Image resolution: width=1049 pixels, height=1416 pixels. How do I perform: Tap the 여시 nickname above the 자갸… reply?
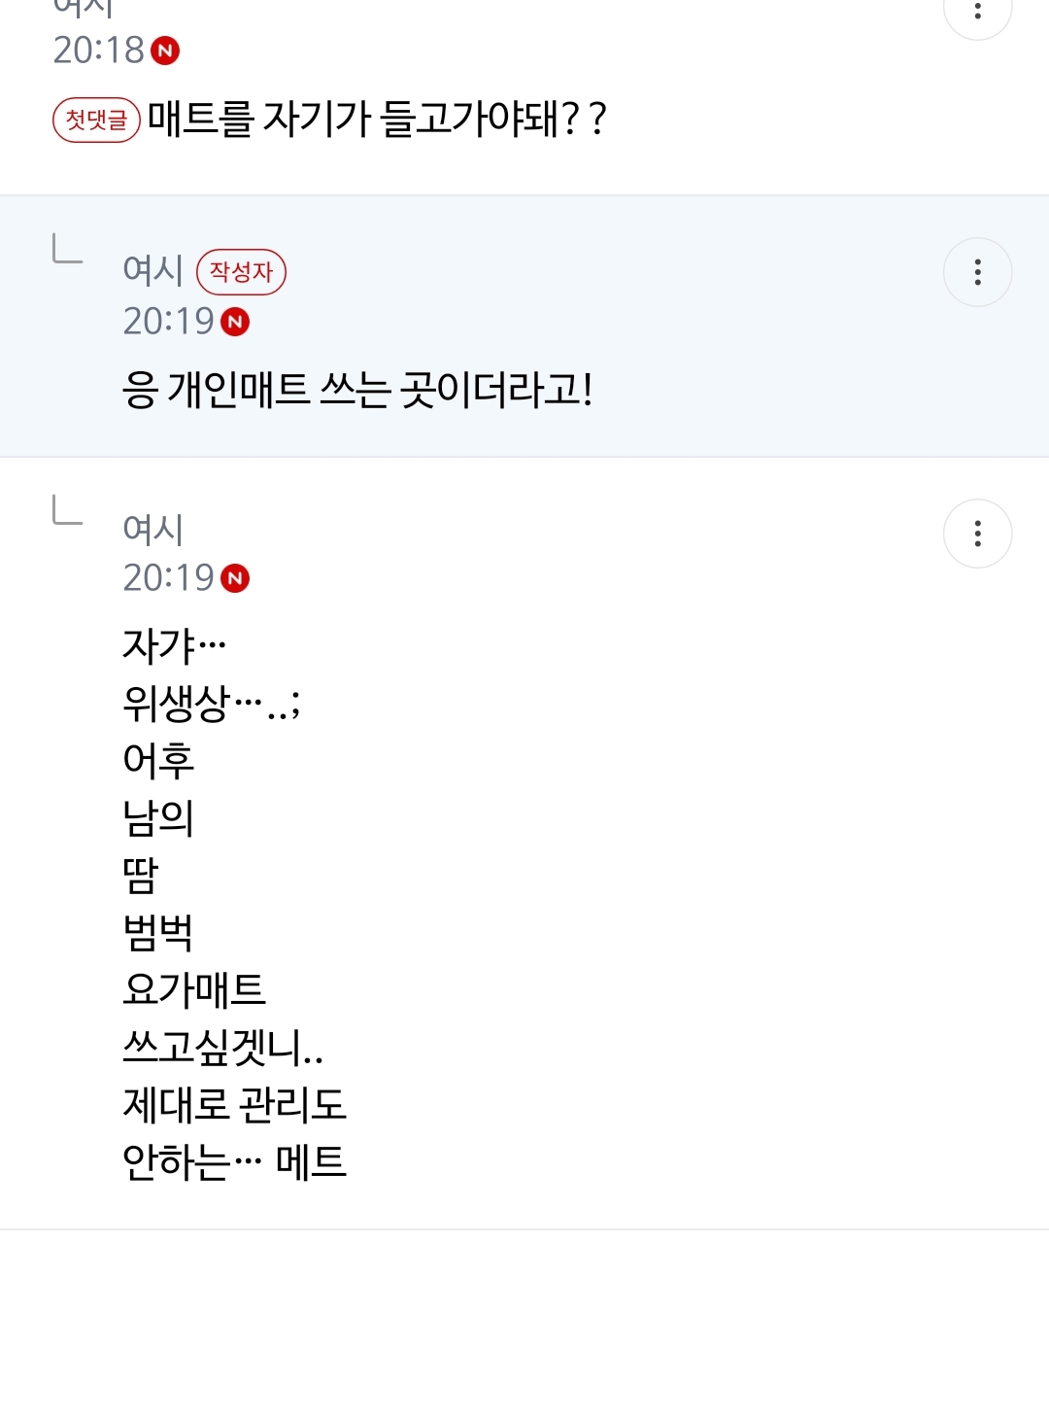(152, 530)
